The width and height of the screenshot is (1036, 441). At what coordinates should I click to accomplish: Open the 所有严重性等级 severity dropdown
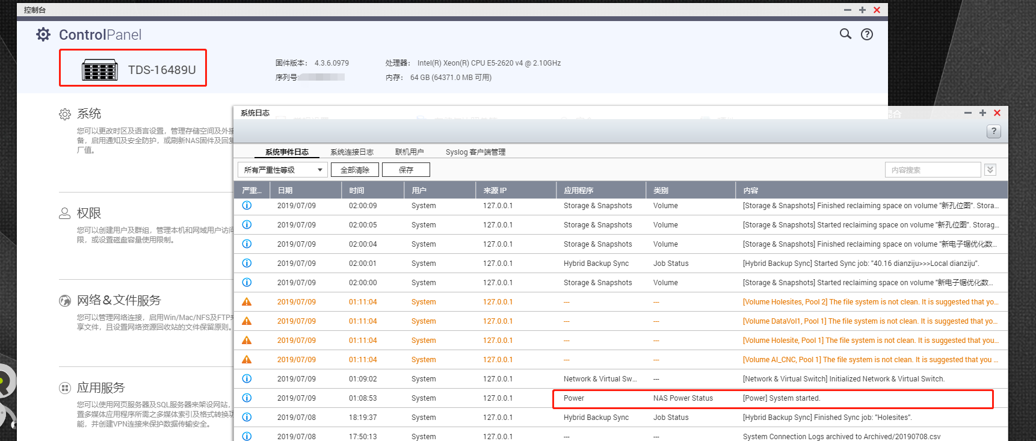pos(283,170)
